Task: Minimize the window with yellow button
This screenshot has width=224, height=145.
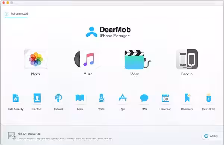Action: [x=8, y=3]
